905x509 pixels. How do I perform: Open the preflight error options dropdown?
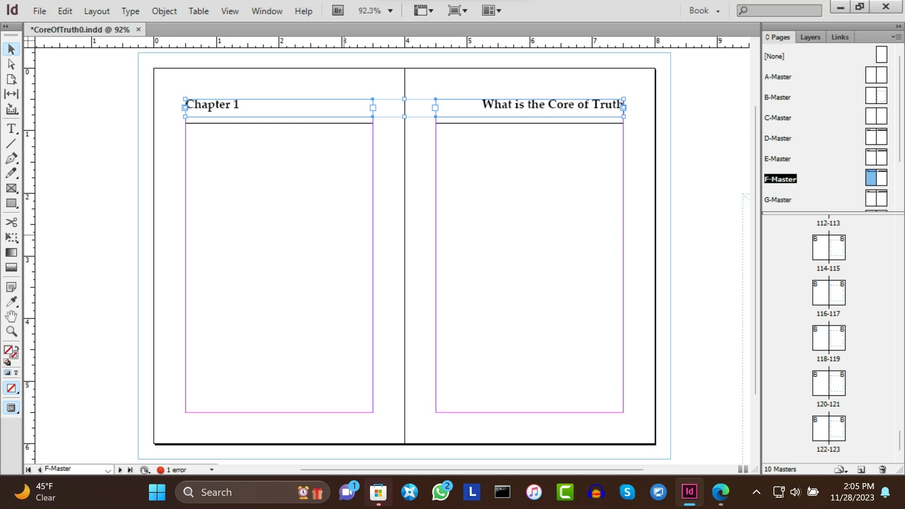(212, 469)
